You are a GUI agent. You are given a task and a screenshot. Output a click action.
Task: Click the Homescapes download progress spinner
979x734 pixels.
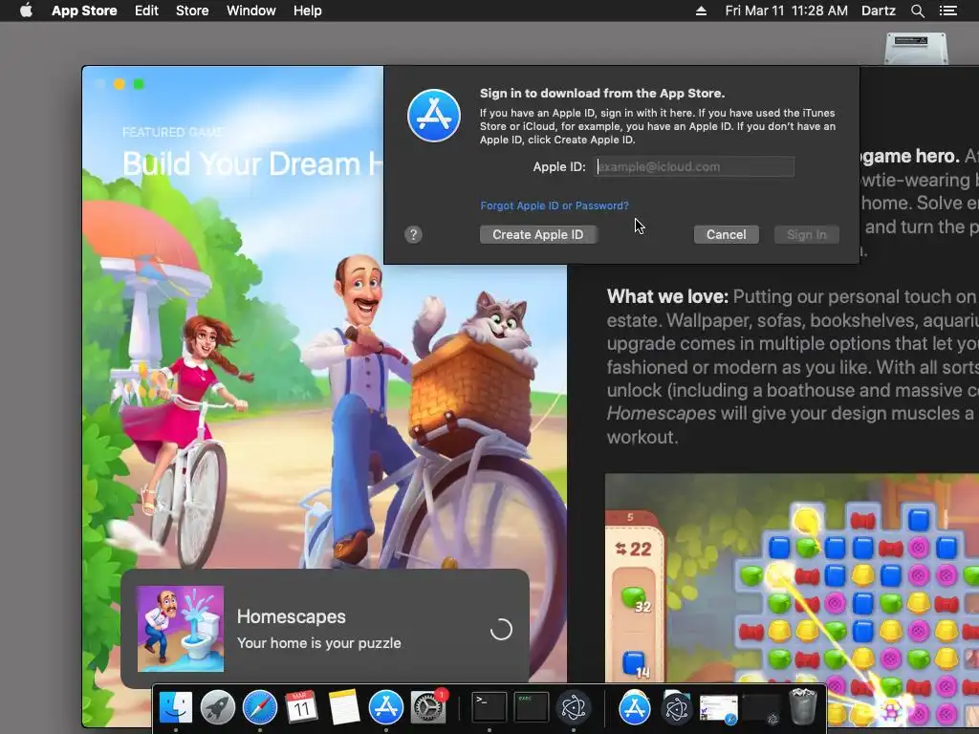[501, 629]
